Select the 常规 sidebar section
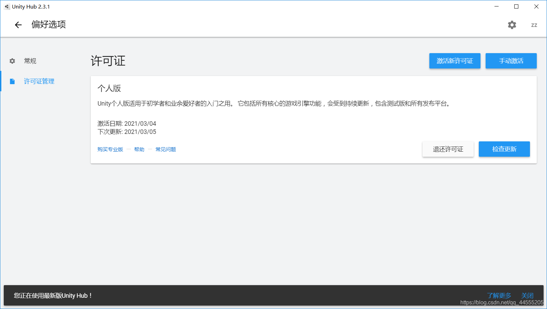Image resolution: width=547 pixels, height=309 pixels. coord(30,61)
